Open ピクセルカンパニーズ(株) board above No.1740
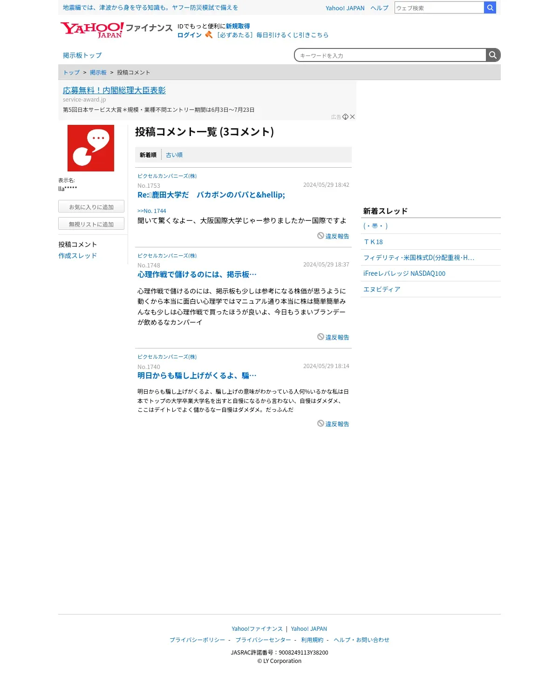The width and height of the screenshot is (559, 676). point(167,357)
